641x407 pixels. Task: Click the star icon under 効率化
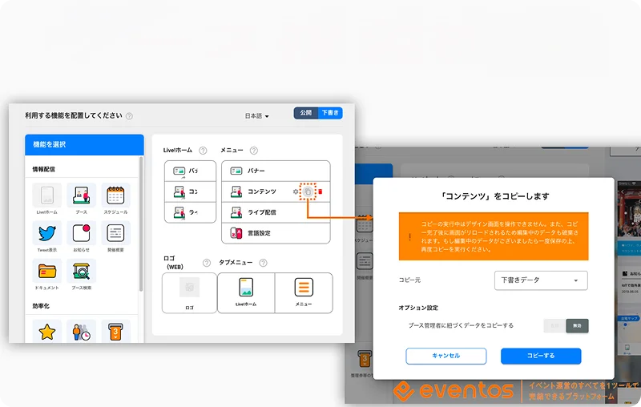click(46, 331)
